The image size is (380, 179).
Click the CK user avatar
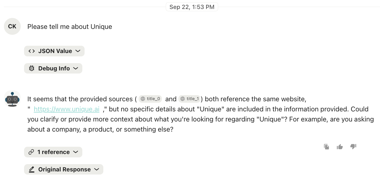coord(12,26)
